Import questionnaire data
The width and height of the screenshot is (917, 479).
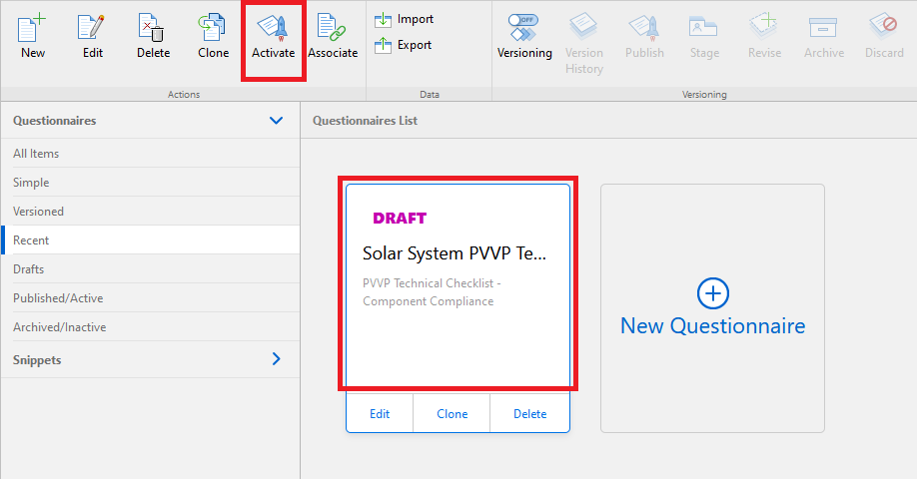pos(404,19)
